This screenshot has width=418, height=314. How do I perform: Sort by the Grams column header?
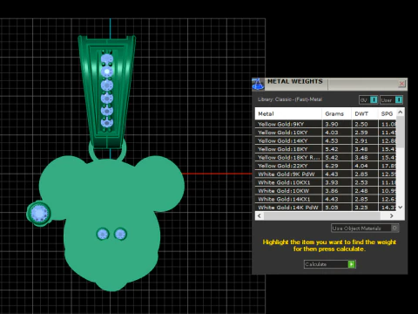click(336, 113)
